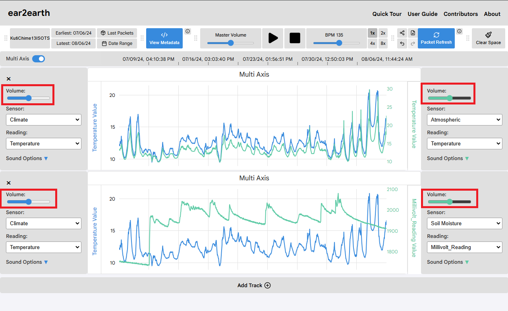Open the Quick Tour menu item

387,14
